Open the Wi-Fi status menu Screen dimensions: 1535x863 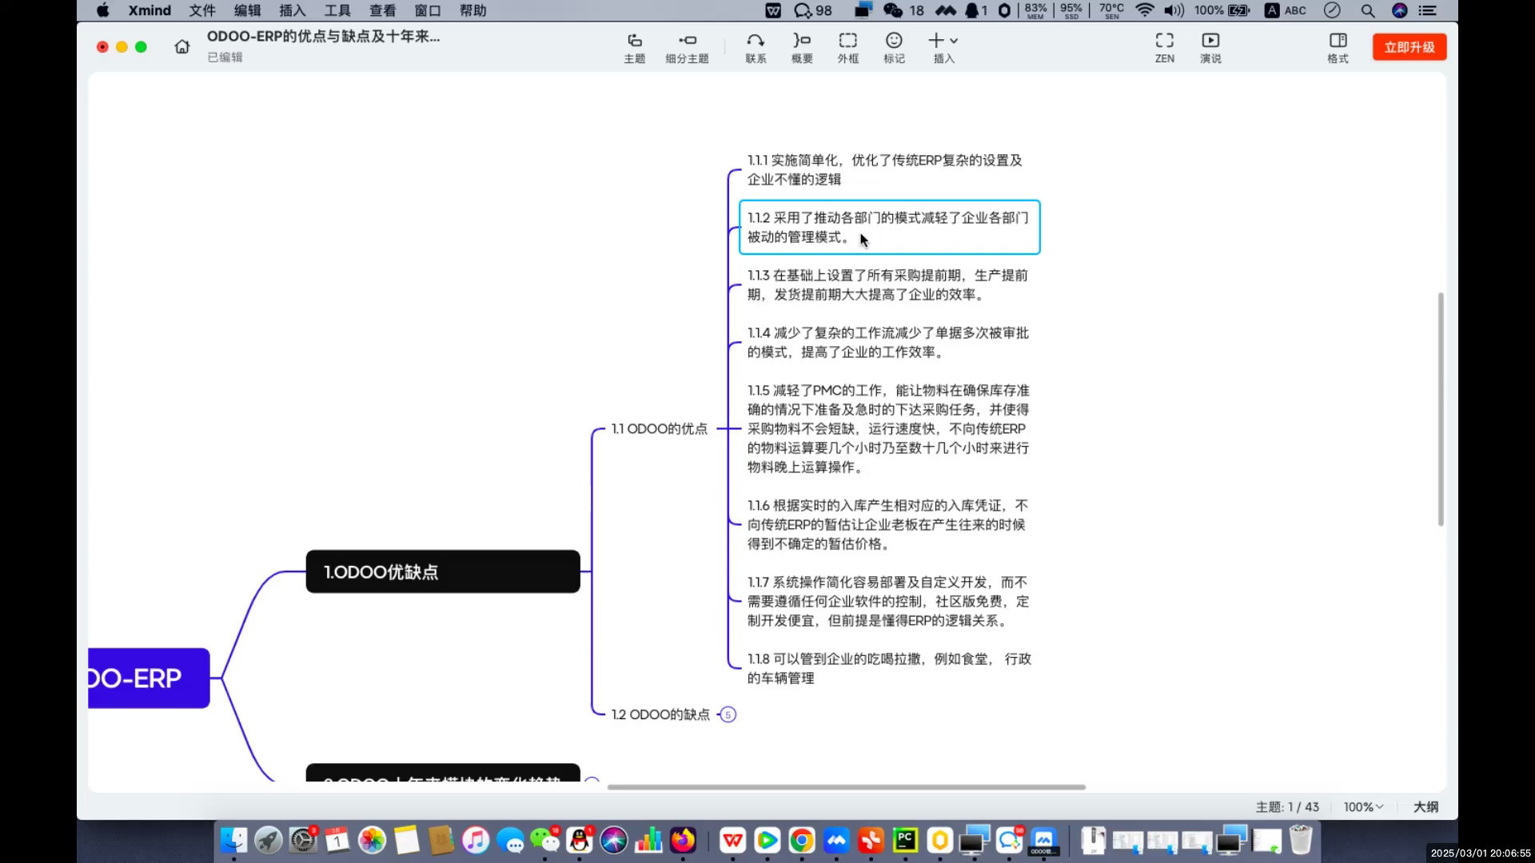click(x=1145, y=10)
